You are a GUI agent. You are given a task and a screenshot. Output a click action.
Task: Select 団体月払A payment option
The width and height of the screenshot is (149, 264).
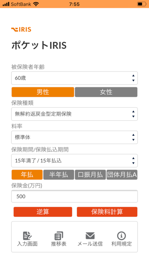(x=122, y=174)
